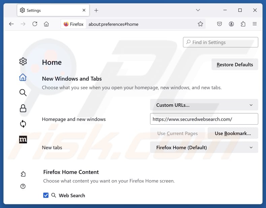266x208 pixels.
Task: Open the Extensions puzzle icon in toolbar
Action: tap(243, 24)
